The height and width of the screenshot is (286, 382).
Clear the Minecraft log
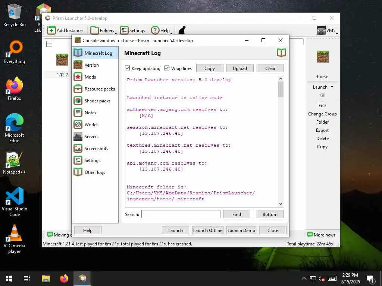coord(270,69)
